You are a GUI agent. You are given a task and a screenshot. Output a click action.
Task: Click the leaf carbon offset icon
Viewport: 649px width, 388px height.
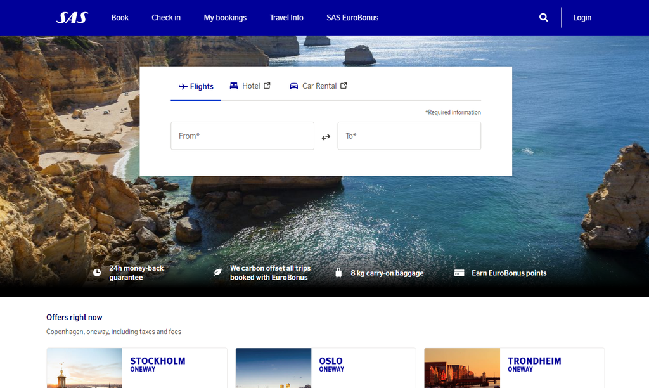217,273
